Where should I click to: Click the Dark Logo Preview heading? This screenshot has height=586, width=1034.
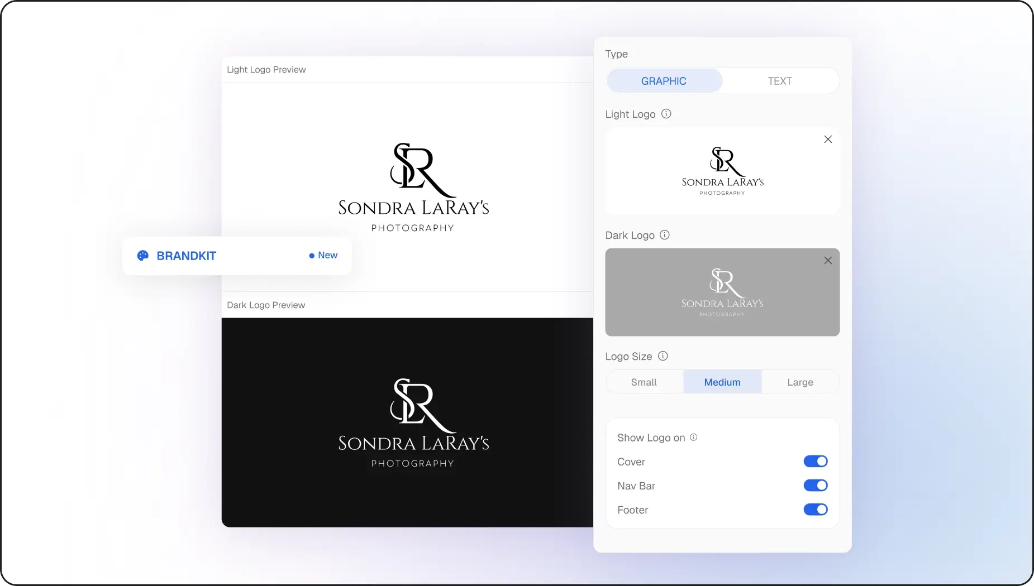266,305
